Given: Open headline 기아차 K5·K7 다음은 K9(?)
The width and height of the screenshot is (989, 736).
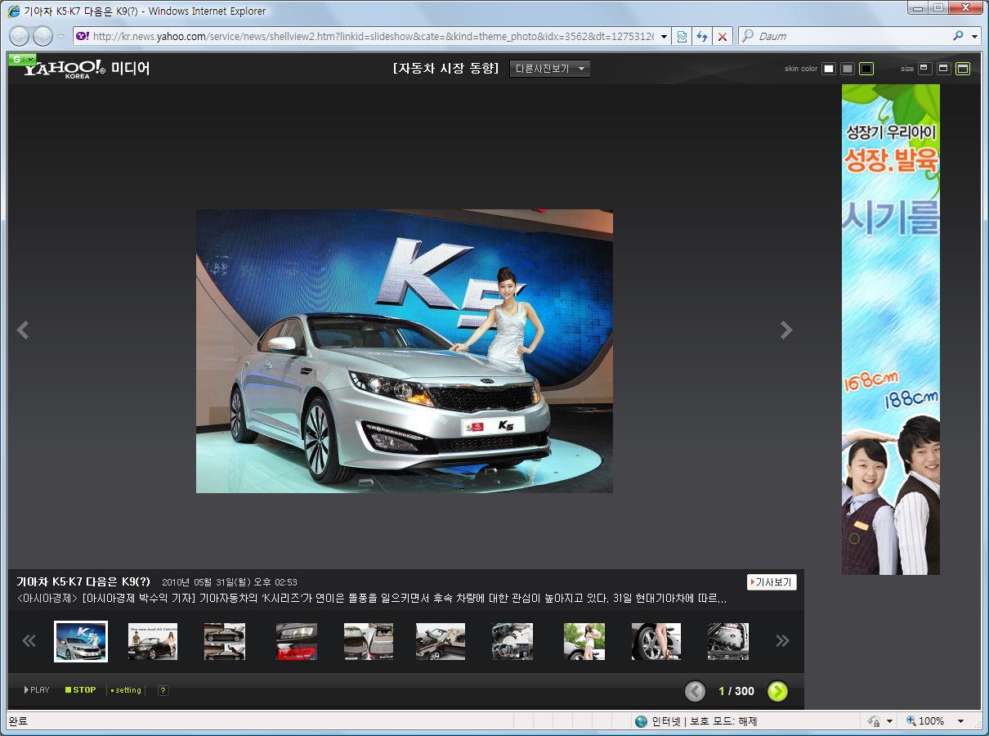Looking at the screenshot, I should coord(83,581).
